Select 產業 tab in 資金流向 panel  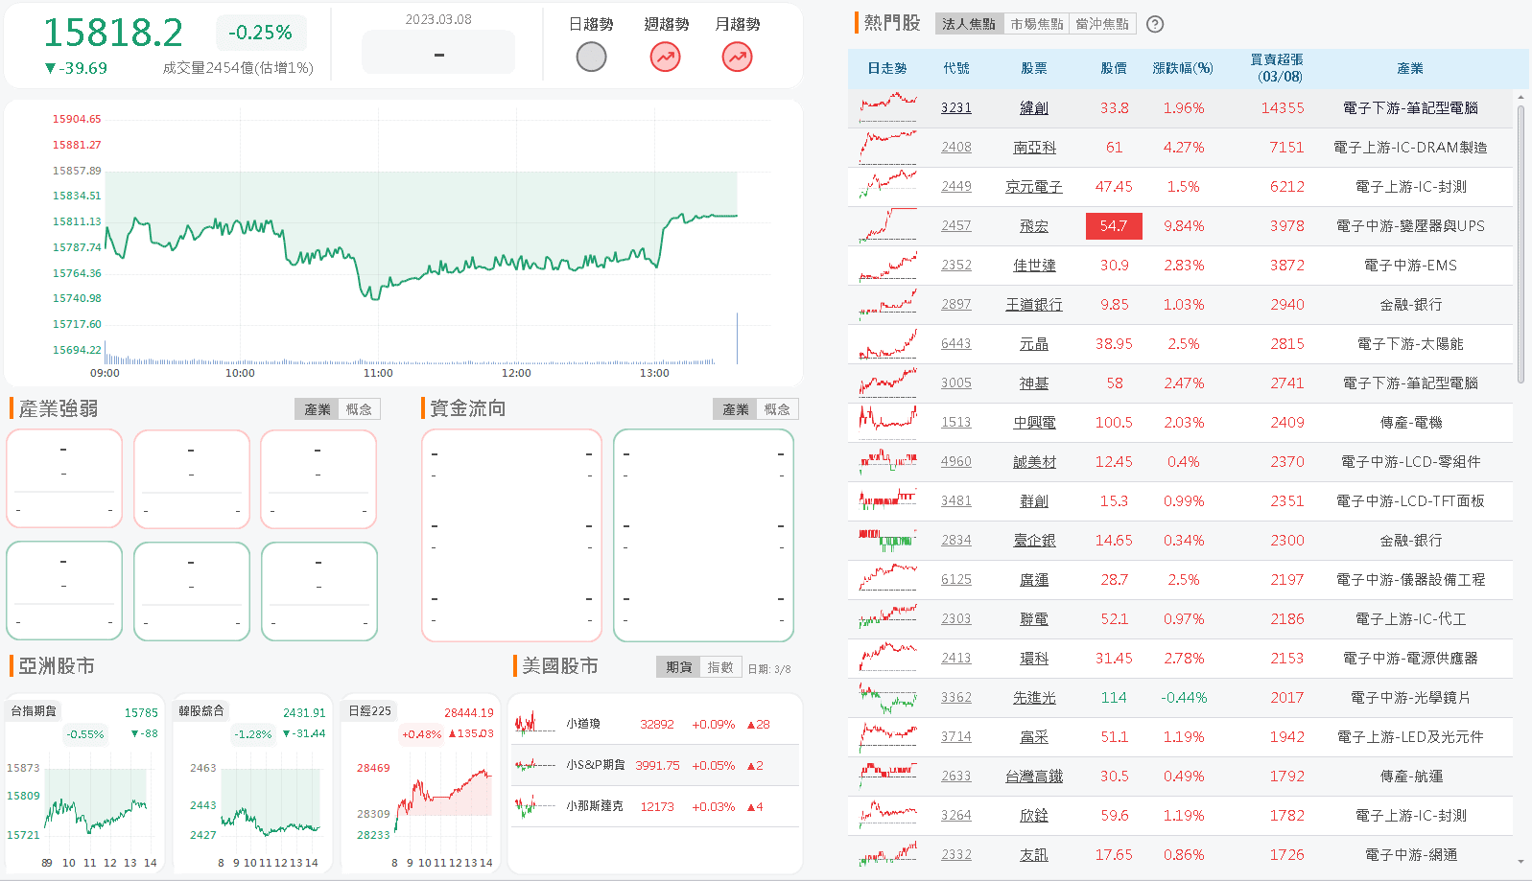coord(736,409)
